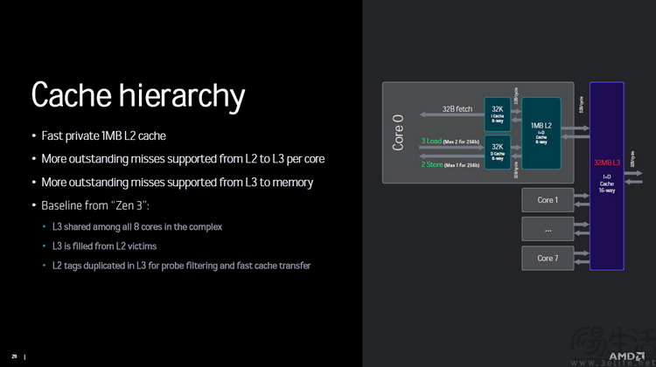Click the Cache hierarchy slide title

138,95
